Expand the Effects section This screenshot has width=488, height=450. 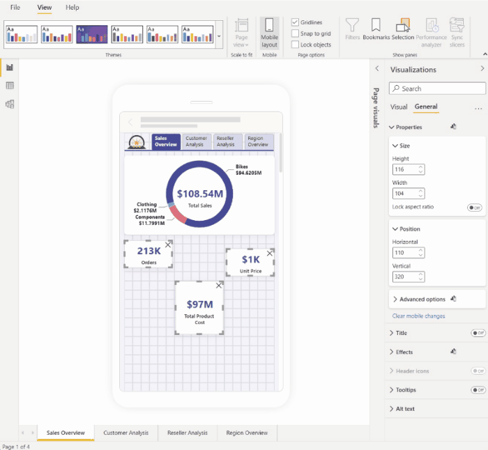[392, 352]
